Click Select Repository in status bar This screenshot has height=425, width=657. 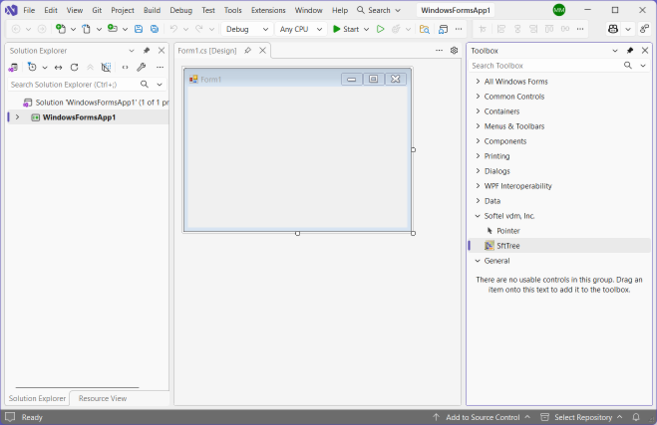point(583,417)
